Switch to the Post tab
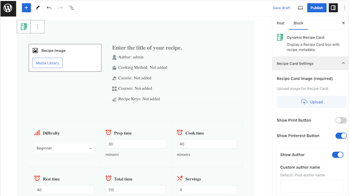This screenshot has width=349, height=196. 280,23
